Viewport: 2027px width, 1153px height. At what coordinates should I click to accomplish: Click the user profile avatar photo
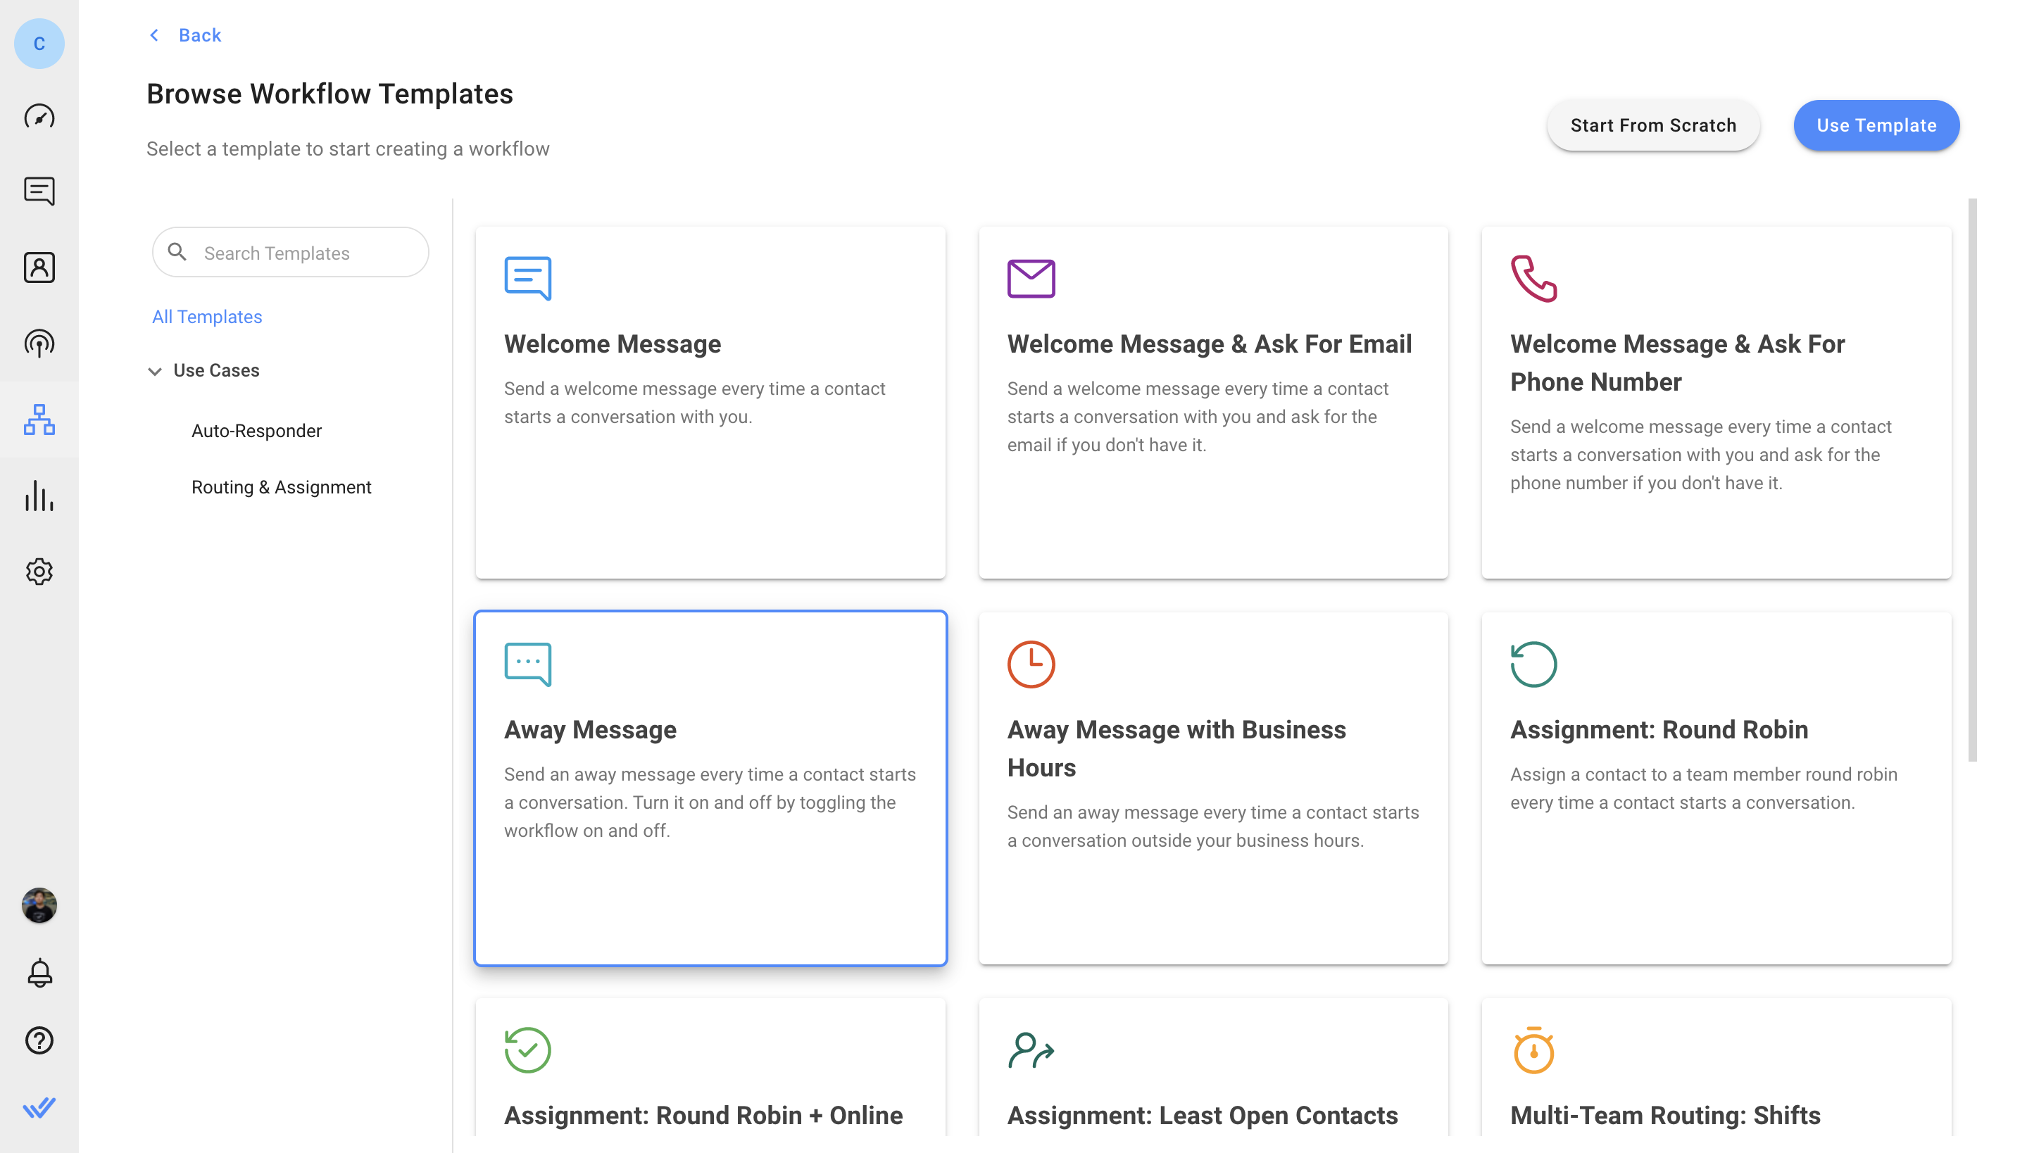39,905
